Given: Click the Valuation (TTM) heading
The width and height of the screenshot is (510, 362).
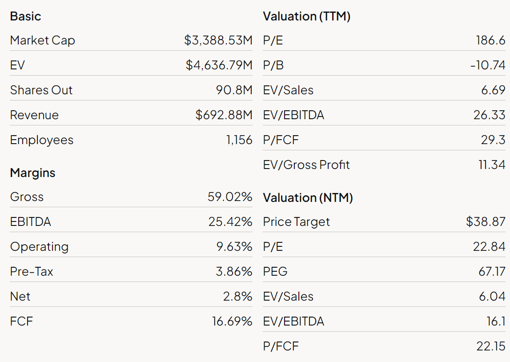Looking at the screenshot, I should 306,16.
